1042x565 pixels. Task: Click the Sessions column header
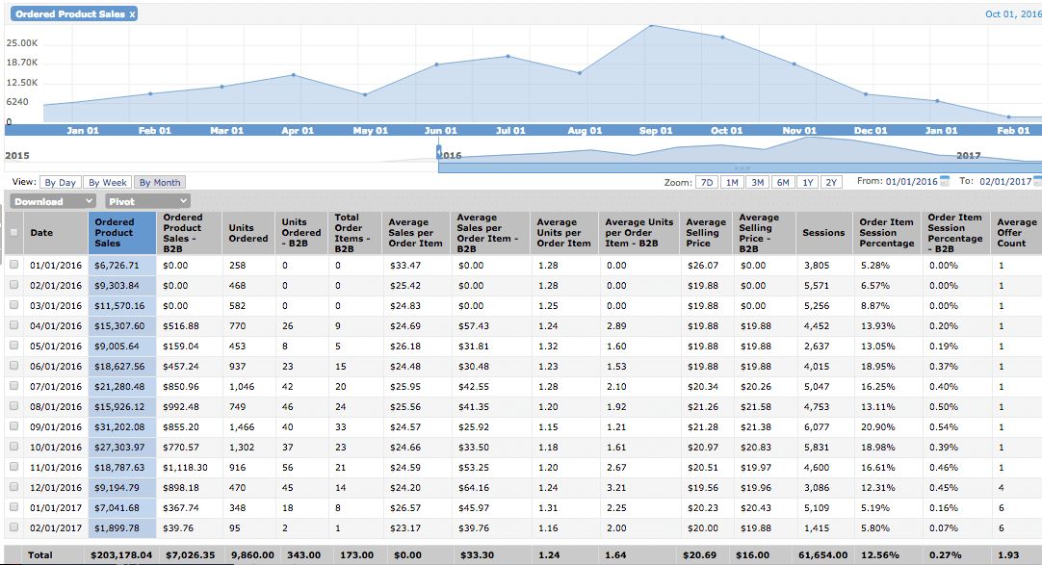pos(823,233)
